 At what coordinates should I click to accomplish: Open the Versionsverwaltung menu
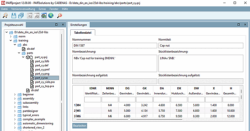tap(23, 9)
